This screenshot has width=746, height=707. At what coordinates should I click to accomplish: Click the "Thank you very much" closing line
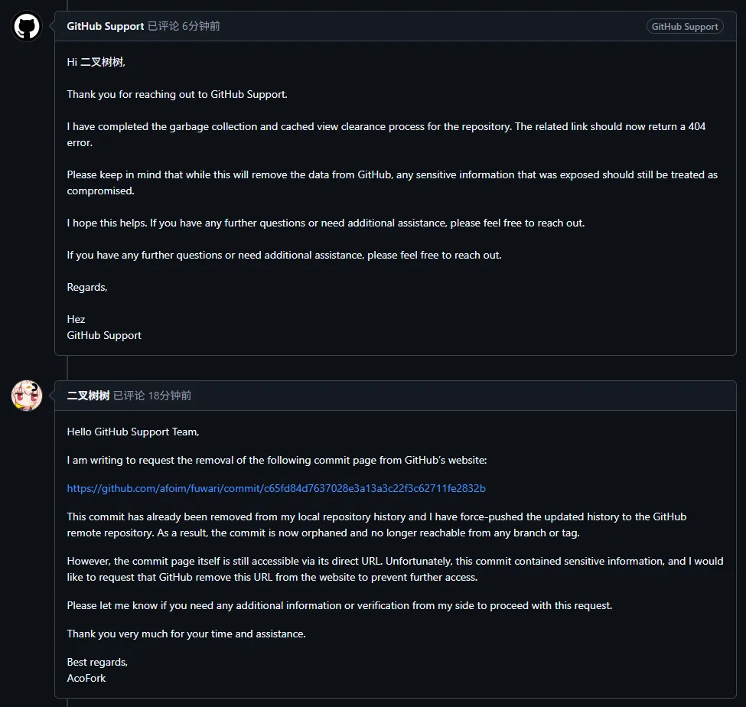pyautogui.click(x=186, y=634)
